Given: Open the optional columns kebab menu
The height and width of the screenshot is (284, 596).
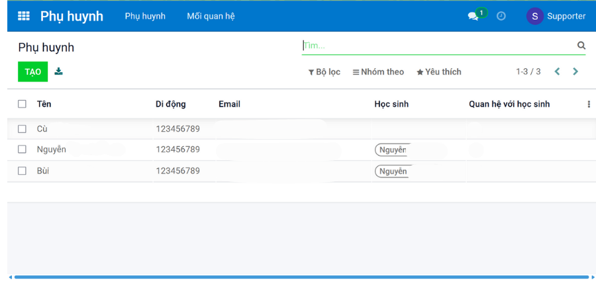Looking at the screenshot, I should point(589,104).
